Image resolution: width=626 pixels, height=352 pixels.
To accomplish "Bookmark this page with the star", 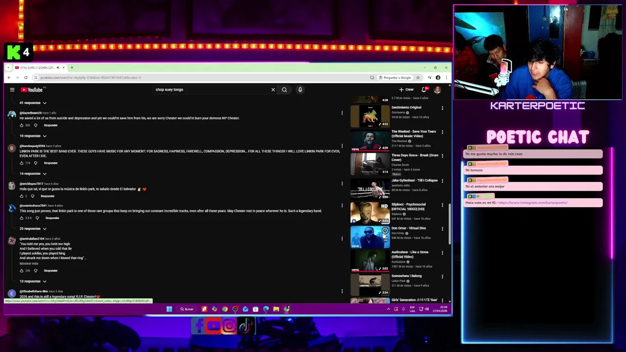I will [418, 78].
